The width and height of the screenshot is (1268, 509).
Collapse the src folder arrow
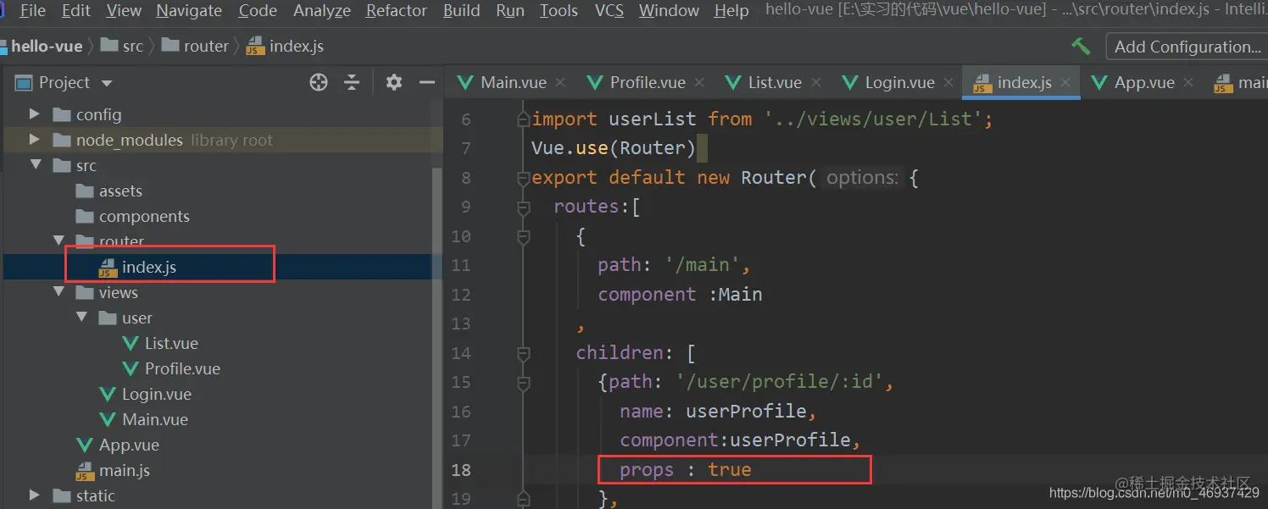coord(35,165)
